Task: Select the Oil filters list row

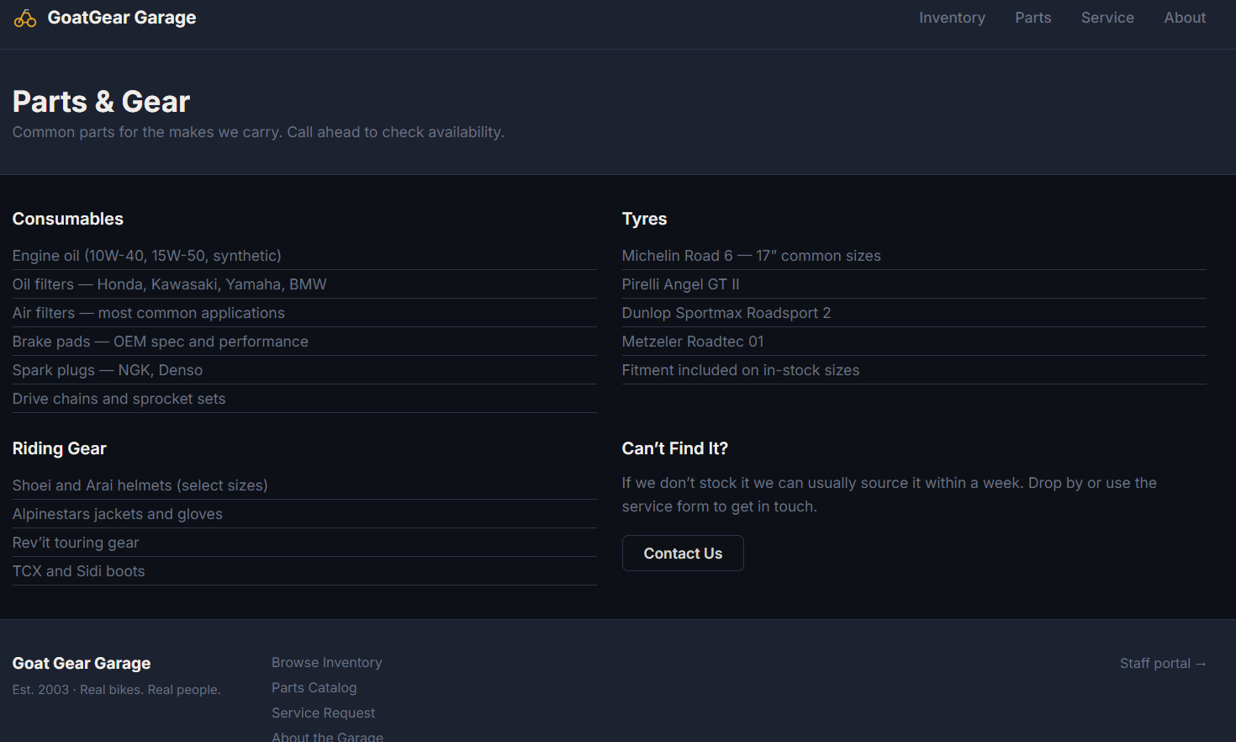Action: [x=304, y=284]
